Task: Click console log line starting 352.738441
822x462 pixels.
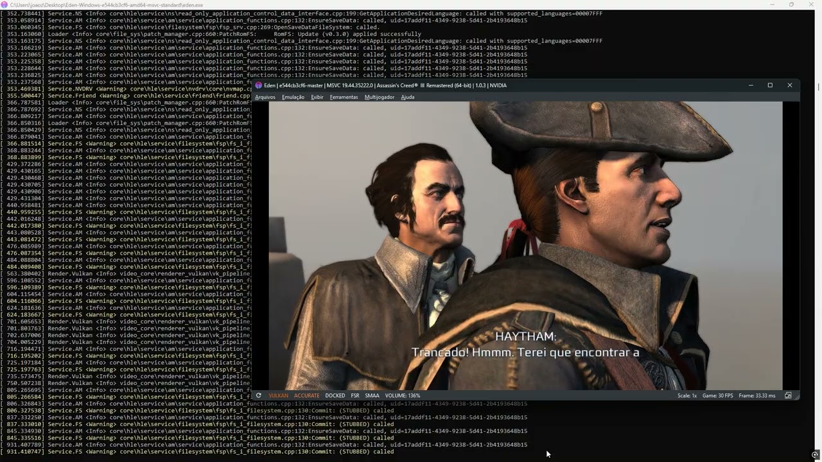Action: pyautogui.click(x=301, y=13)
